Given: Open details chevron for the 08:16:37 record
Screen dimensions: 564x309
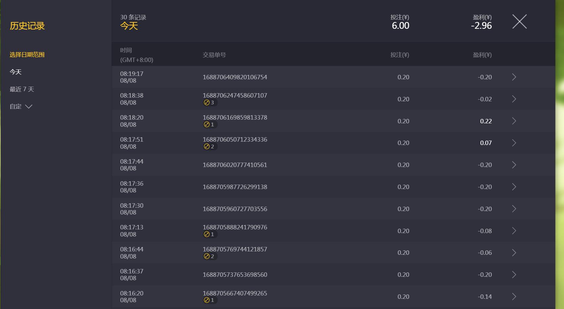Looking at the screenshot, I should 514,274.
